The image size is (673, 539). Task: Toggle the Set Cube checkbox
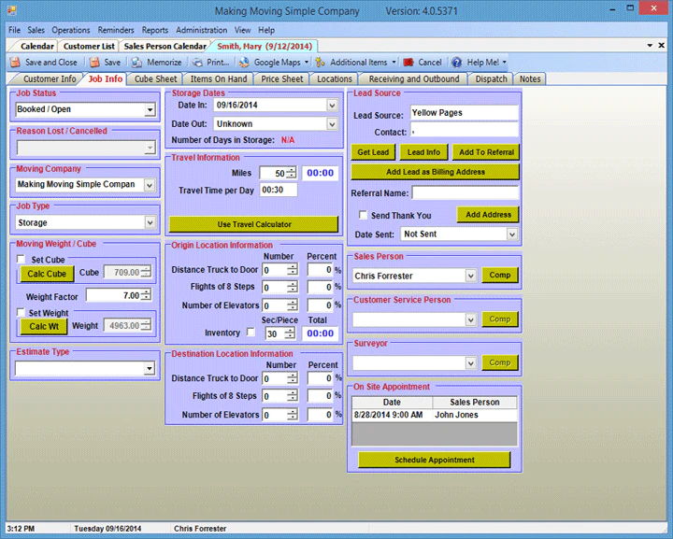[21, 259]
